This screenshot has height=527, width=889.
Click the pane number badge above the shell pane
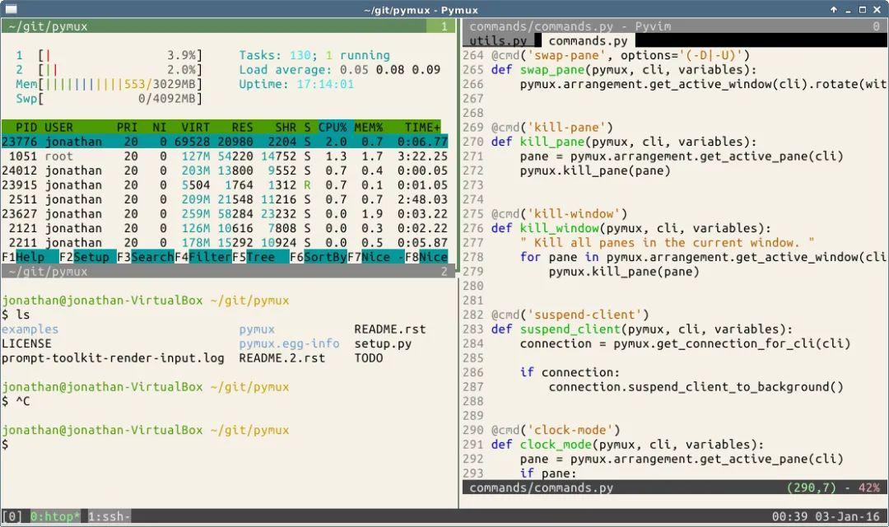tap(445, 271)
